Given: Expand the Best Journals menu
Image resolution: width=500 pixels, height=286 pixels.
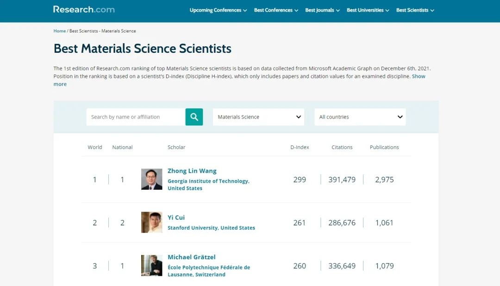Looking at the screenshot, I should (x=322, y=10).
